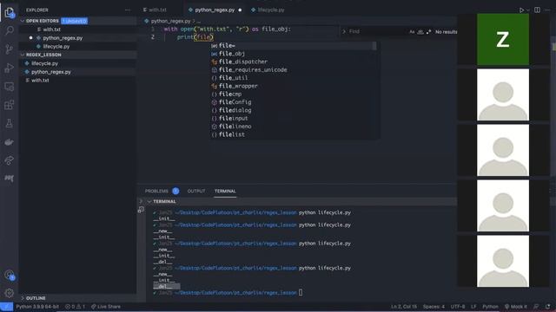Open editor more actions ellipsis
The height and width of the screenshot is (312, 556).
pyautogui.click(x=547, y=10)
